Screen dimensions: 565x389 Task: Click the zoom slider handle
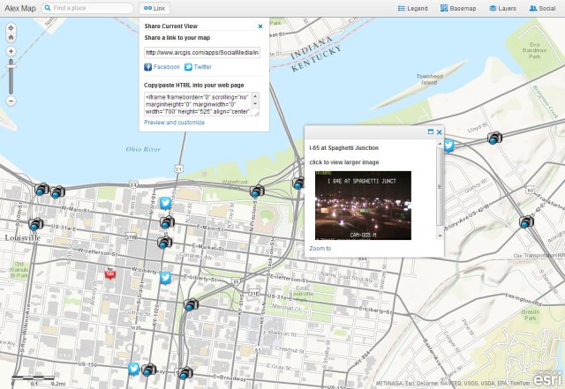click(x=11, y=64)
